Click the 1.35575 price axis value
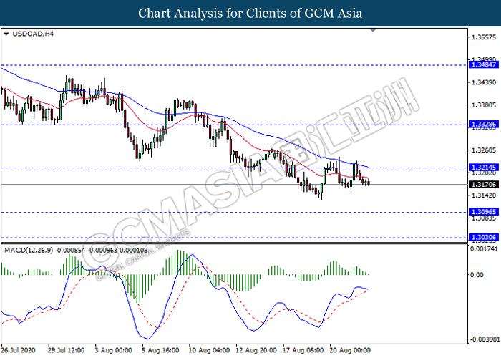 (484, 37)
